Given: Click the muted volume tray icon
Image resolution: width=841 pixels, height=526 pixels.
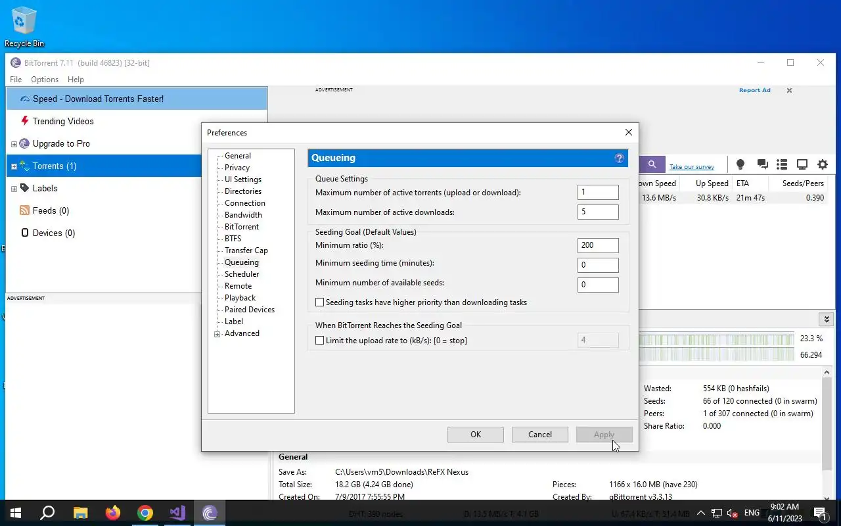Looking at the screenshot, I should click(733, 513).
